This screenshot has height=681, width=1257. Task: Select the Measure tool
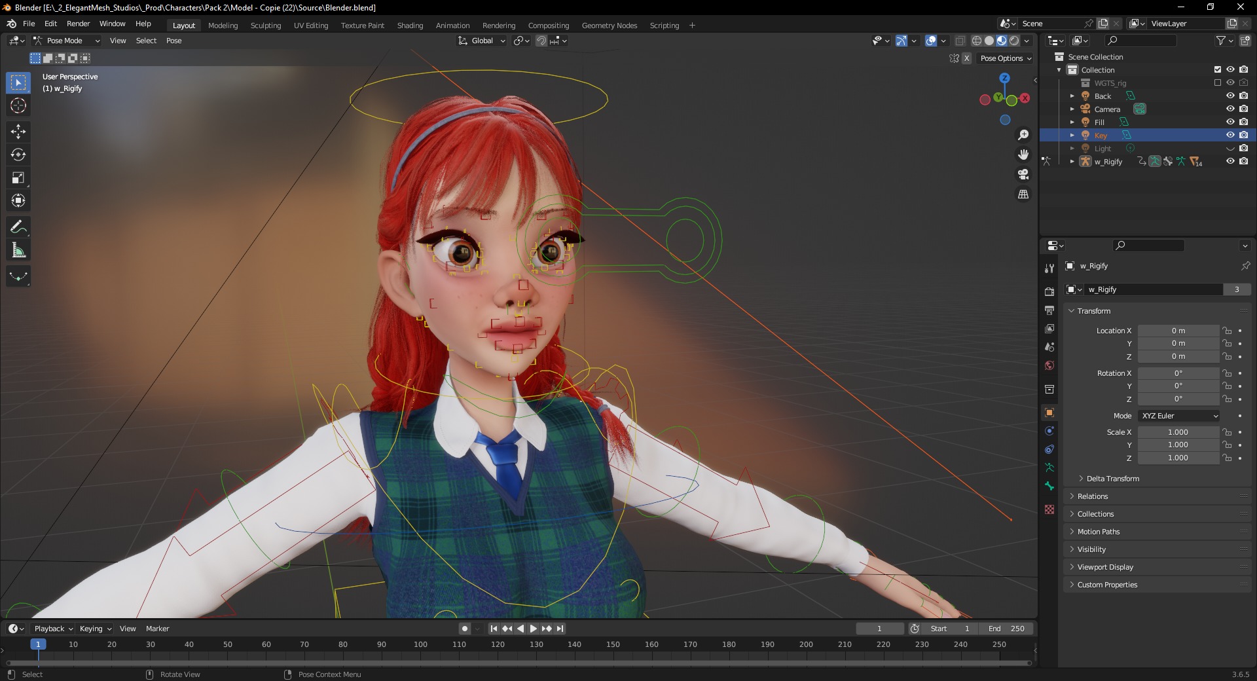tap(18, 250)
